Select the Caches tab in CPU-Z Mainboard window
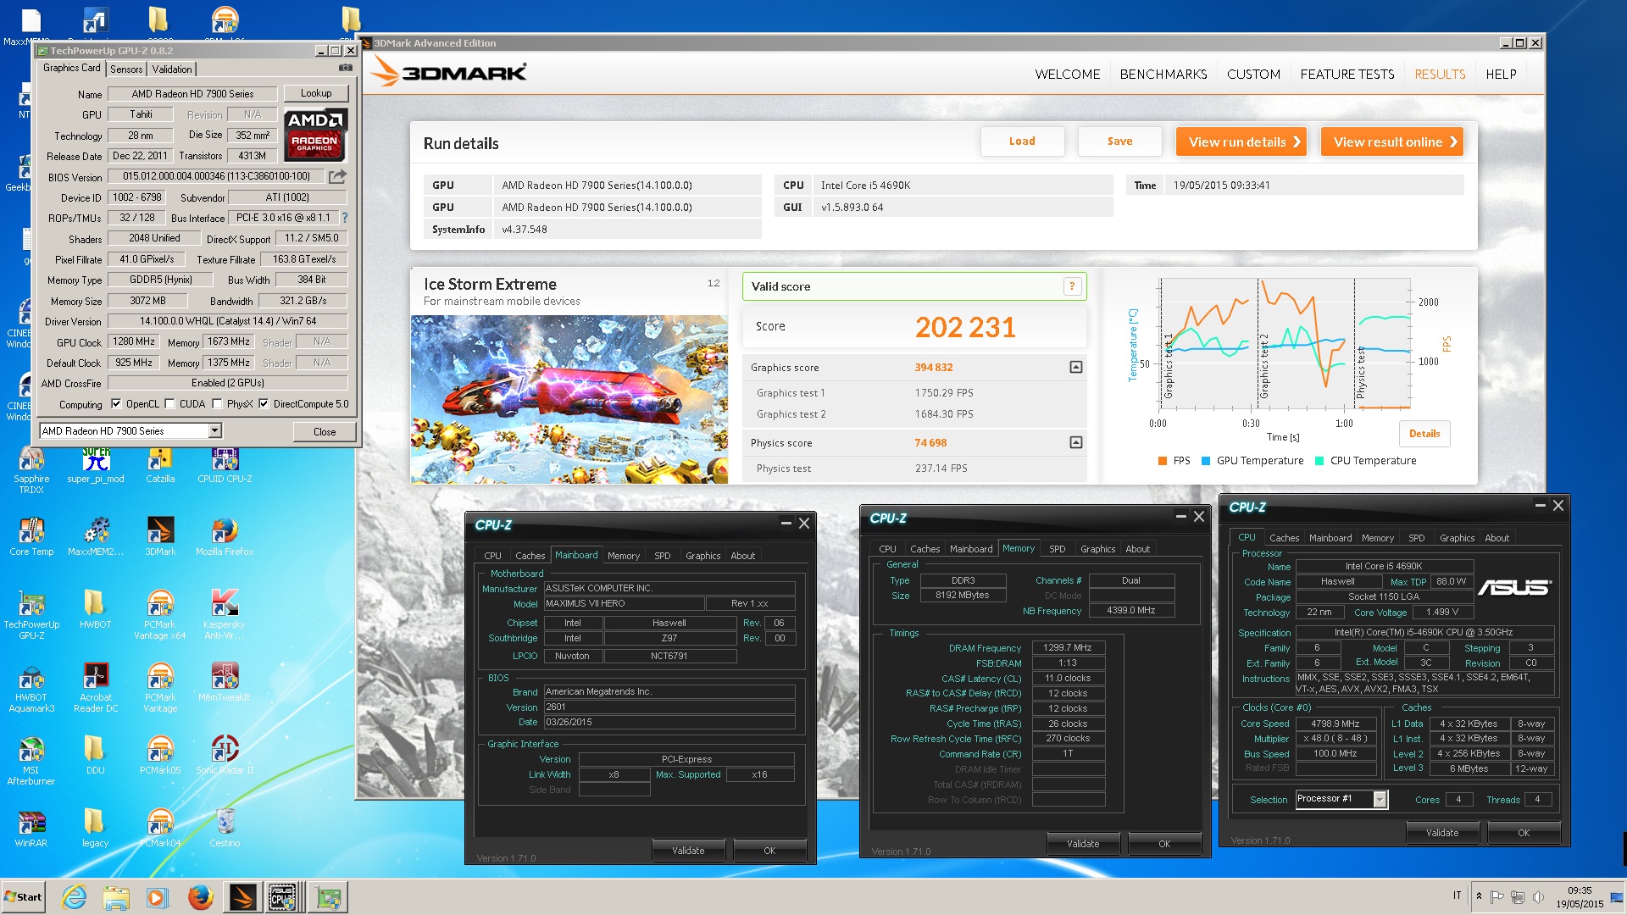 coord(530,556)
